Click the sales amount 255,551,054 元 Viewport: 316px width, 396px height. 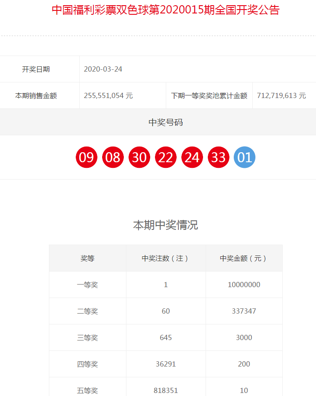point(108,96)
